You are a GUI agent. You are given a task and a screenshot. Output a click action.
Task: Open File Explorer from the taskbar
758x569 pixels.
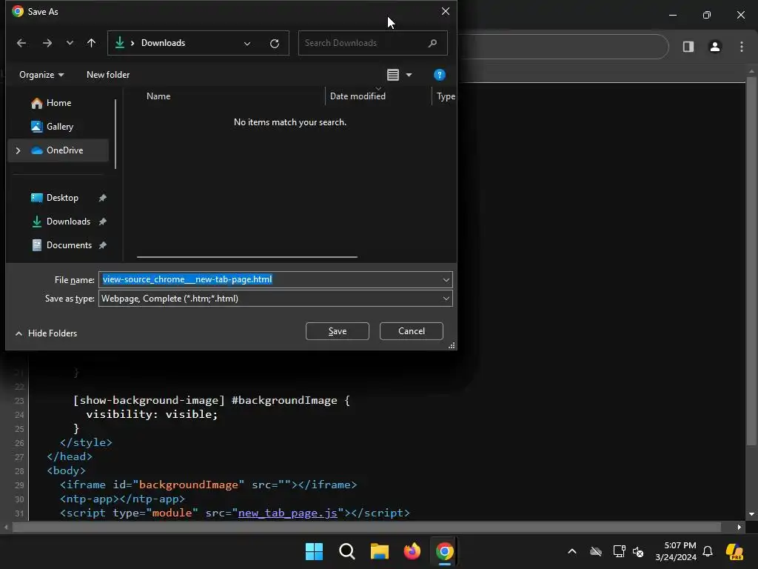pyautogui.click(x=380, y=551)
